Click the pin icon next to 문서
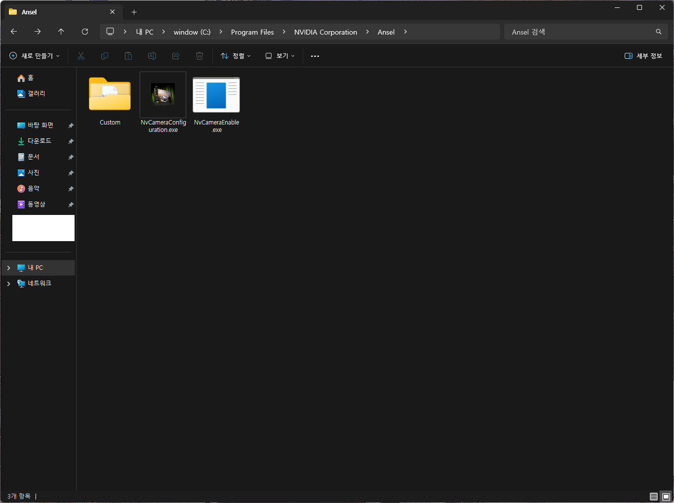This screenshot has width=674, height=503. tap(71, 157)
